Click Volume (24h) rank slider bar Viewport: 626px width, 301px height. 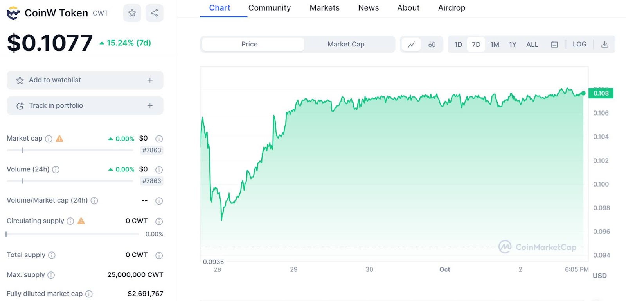tap(70, 181)
